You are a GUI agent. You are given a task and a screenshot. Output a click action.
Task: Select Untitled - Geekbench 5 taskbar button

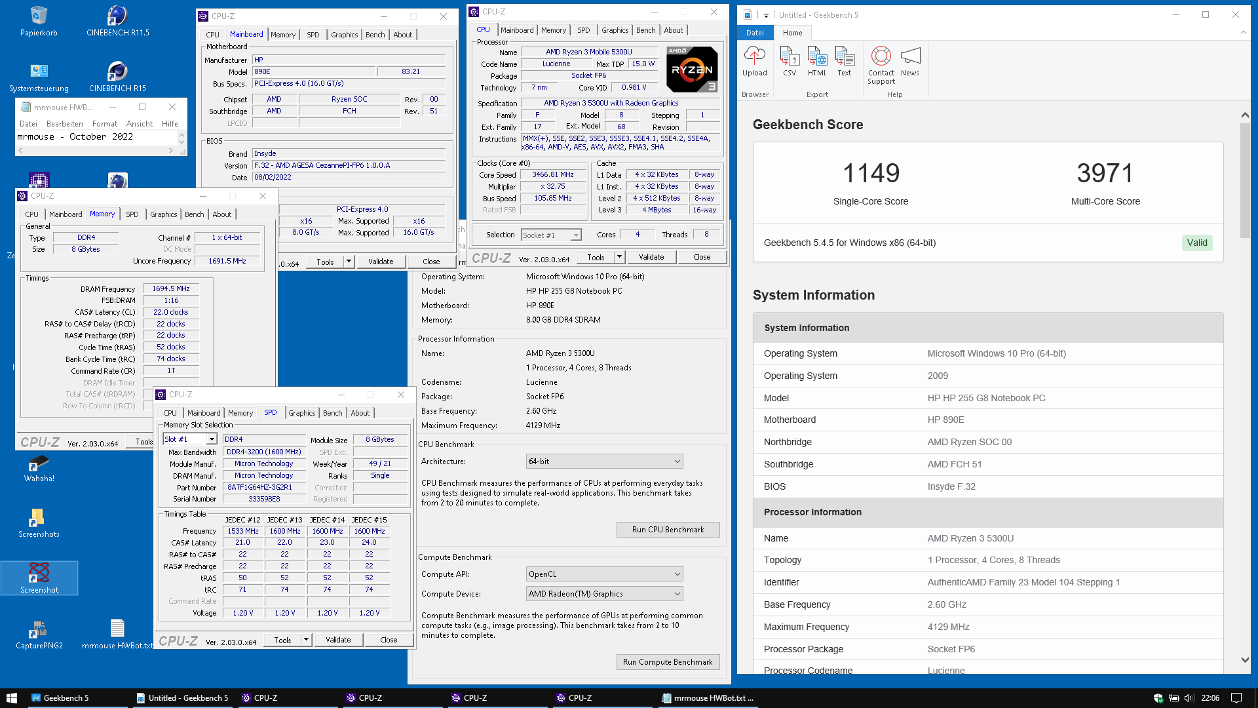[x=183, y=698]
